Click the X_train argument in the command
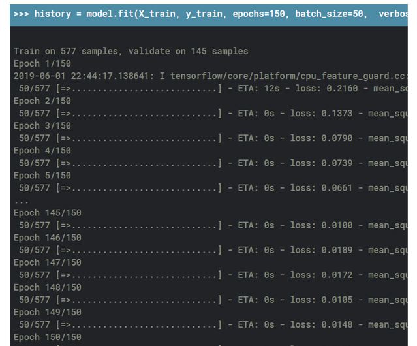 (x=160, y=14)
